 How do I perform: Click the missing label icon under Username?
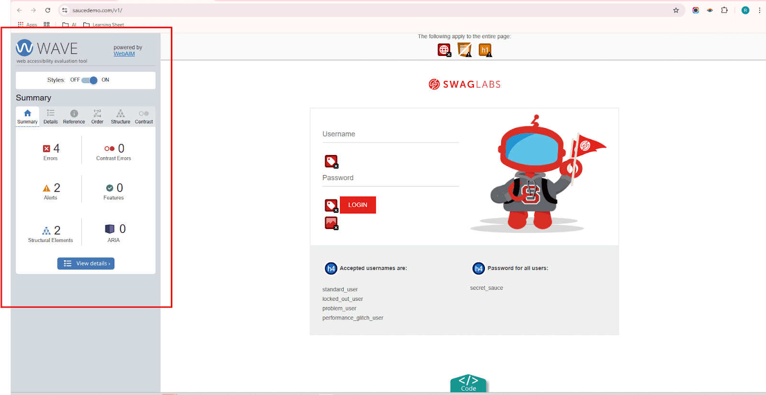click(331, 162)
